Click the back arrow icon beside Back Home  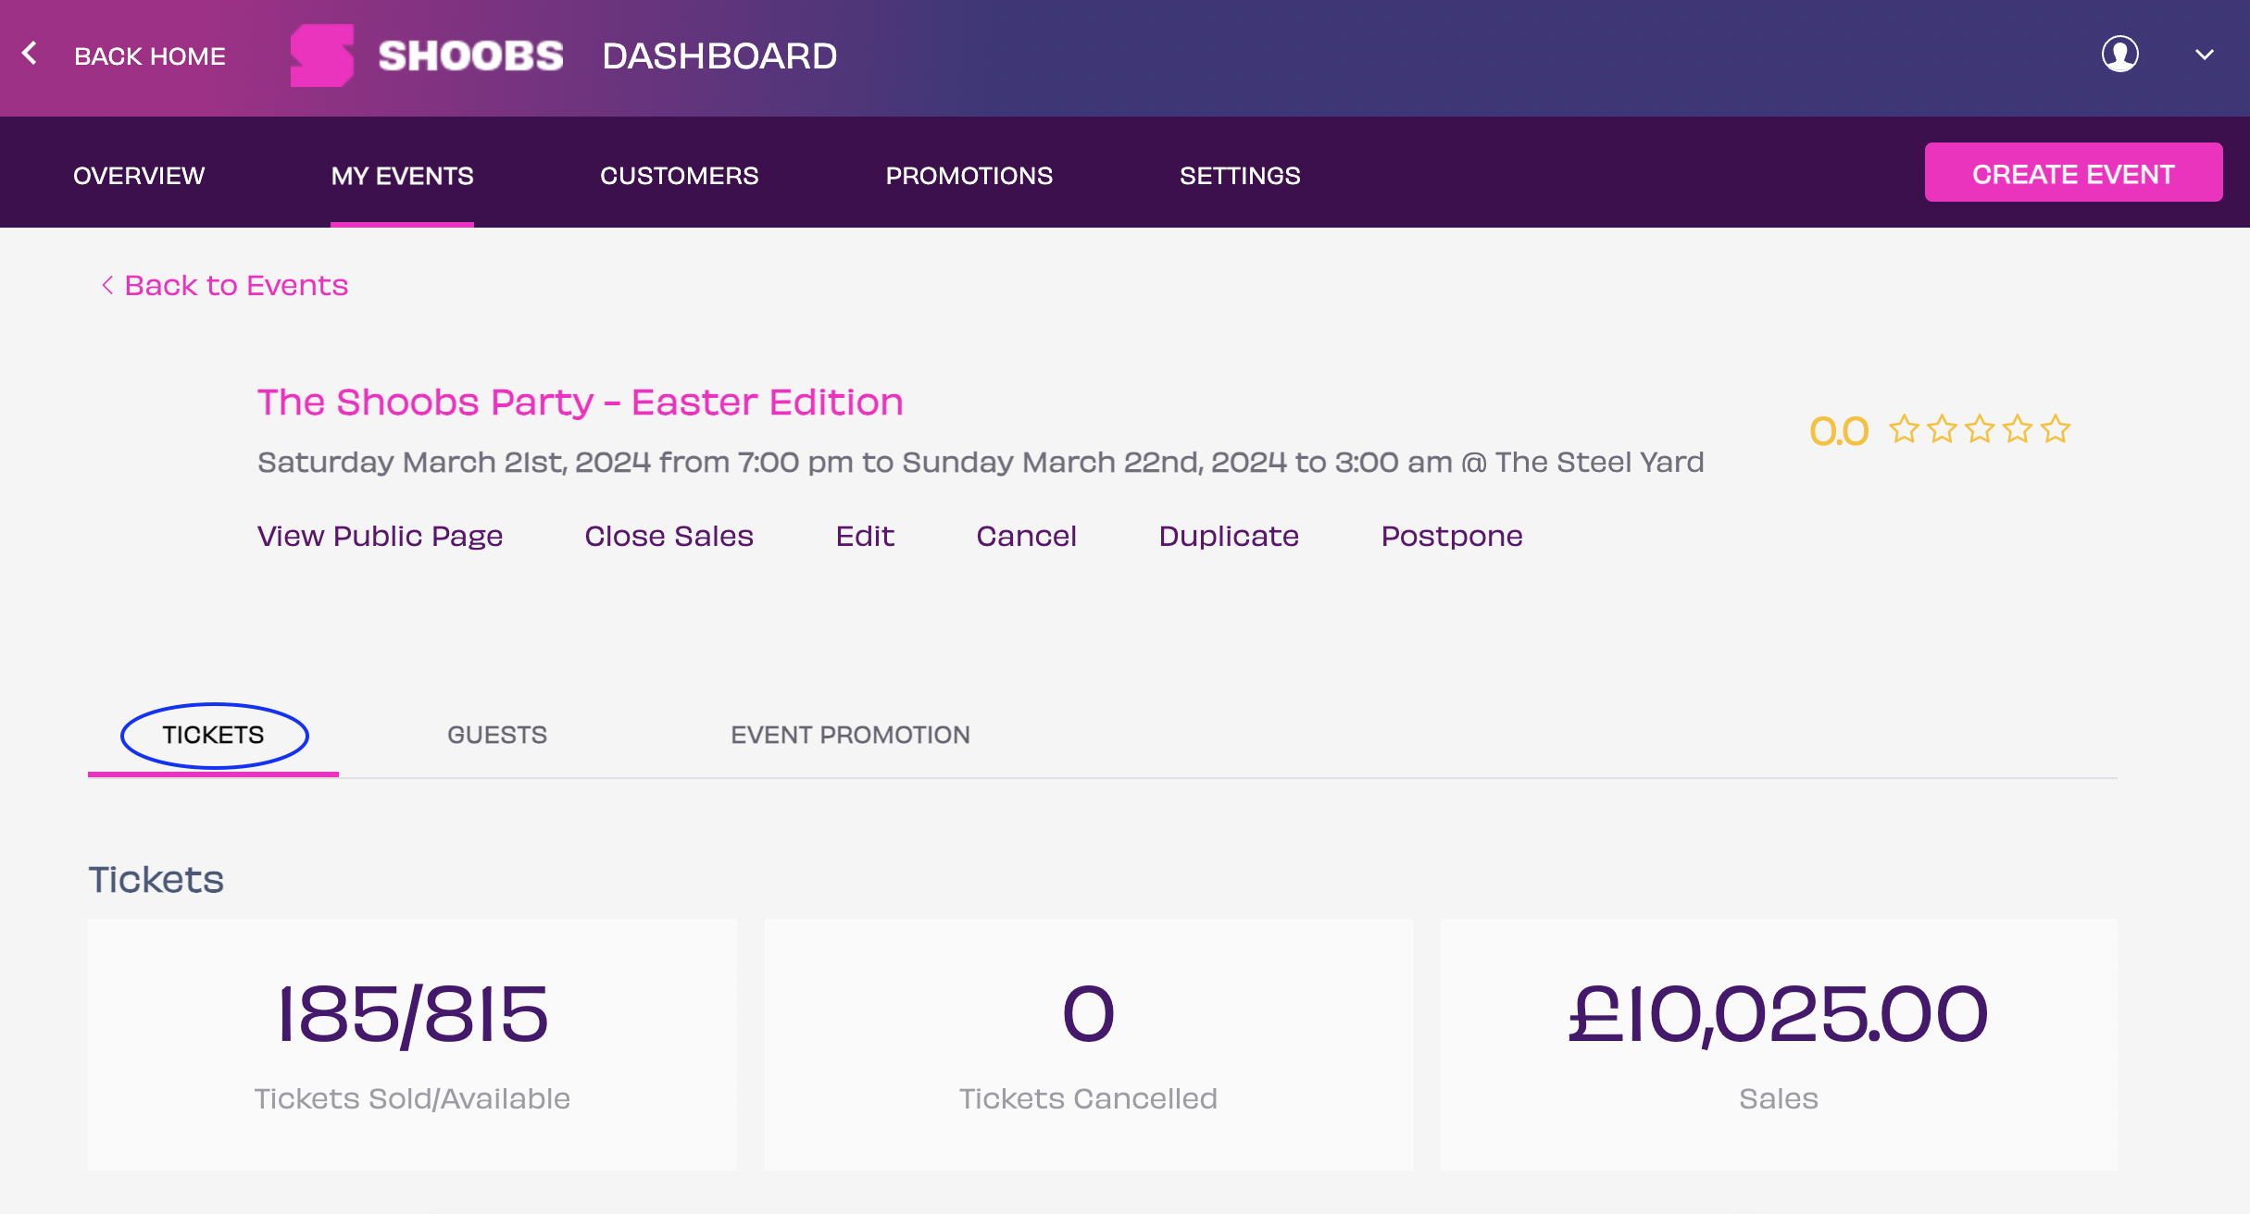click(30, 54)
